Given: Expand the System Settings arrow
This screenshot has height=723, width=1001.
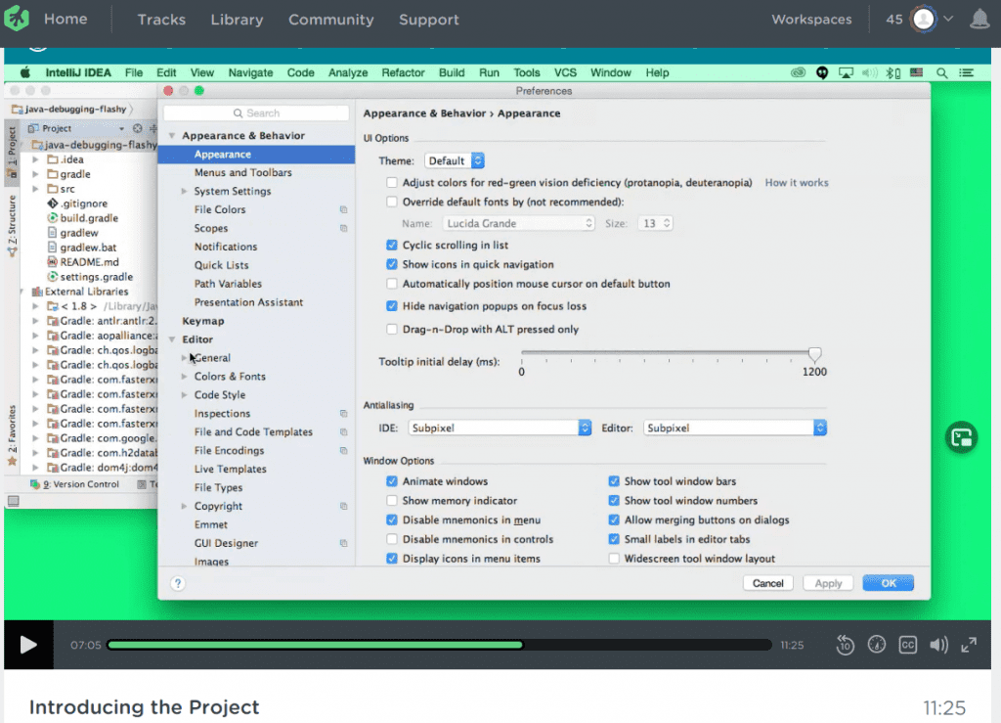Looking at the screenshot, I should click(x=184, y=191).
